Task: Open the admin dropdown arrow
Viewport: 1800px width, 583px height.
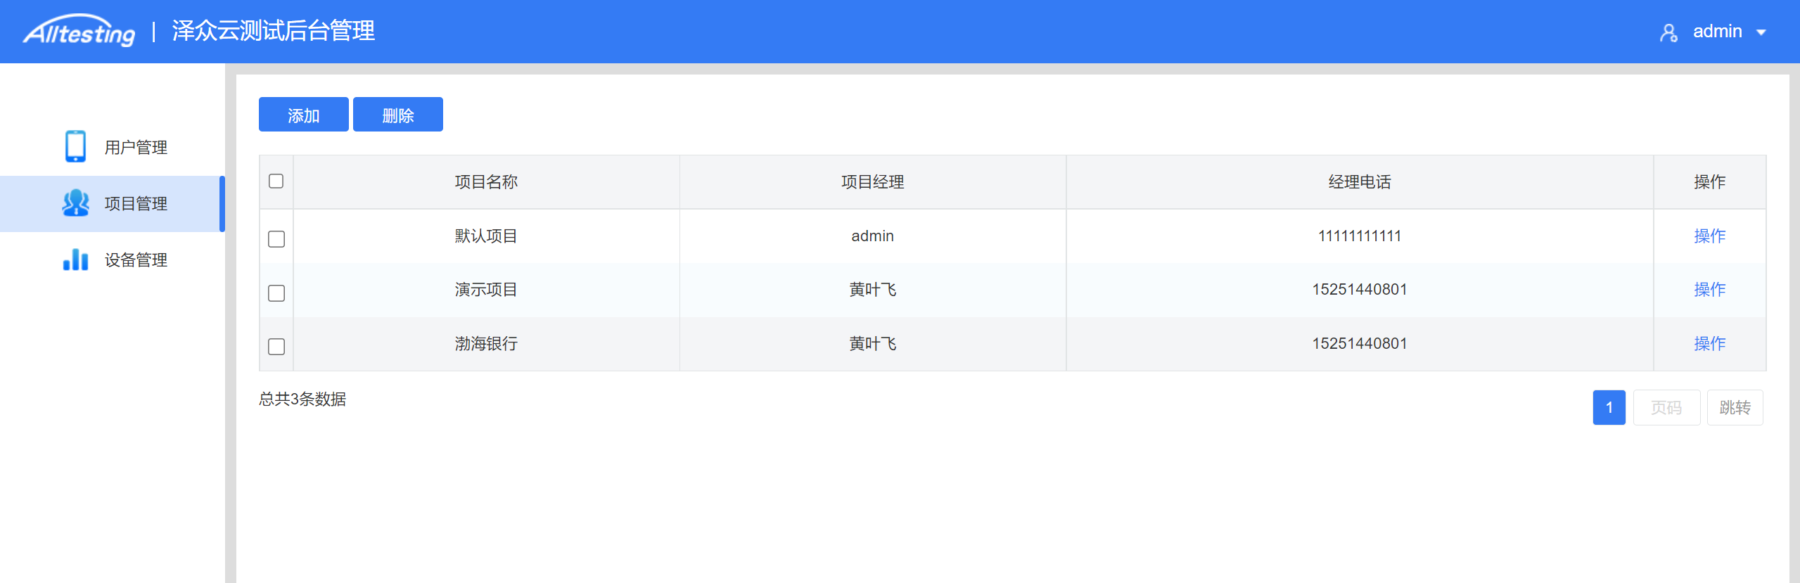Action: click(x=1761, y=32)
